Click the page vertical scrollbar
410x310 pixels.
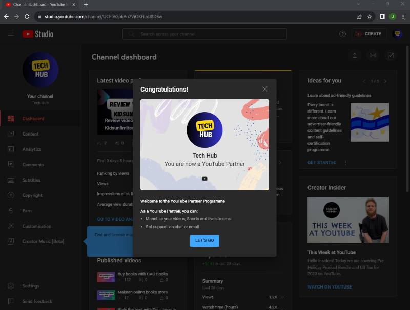click(407, 119)
